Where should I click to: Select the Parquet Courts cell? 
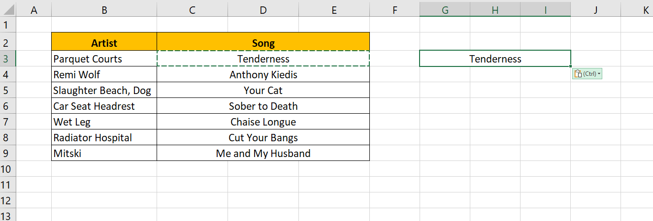point(104,59)
